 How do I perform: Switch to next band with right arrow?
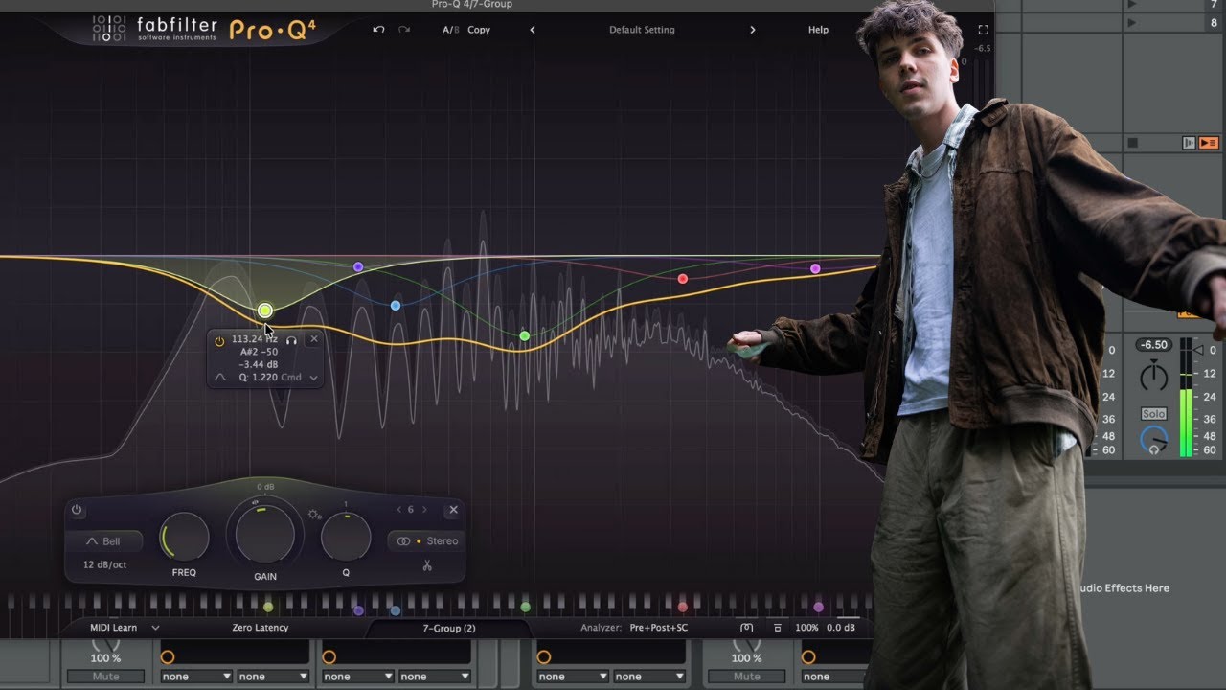coord(424,510)
